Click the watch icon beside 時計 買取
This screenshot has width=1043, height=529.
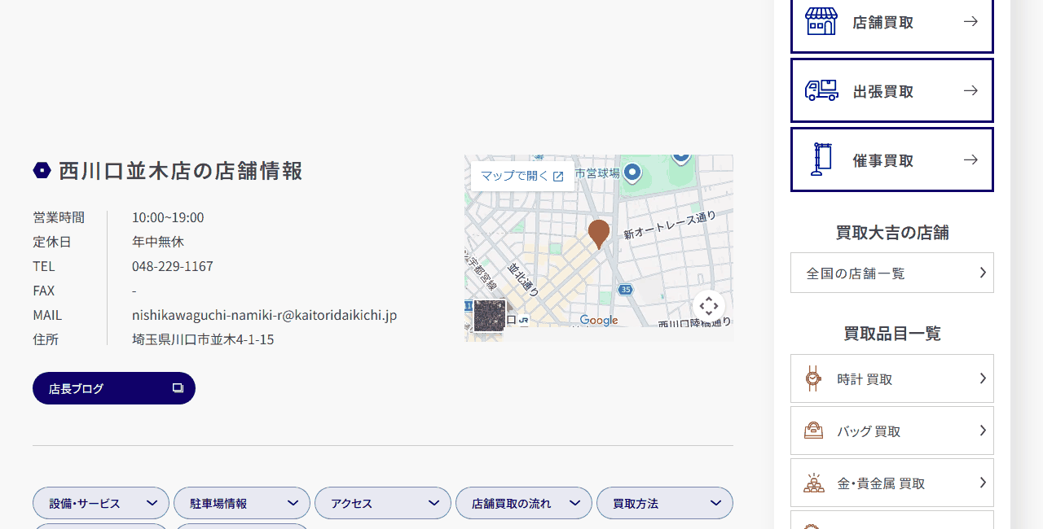[812, 378]
